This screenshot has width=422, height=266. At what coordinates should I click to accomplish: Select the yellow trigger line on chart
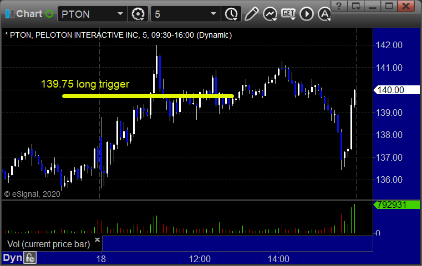click(x=148, y=96)
